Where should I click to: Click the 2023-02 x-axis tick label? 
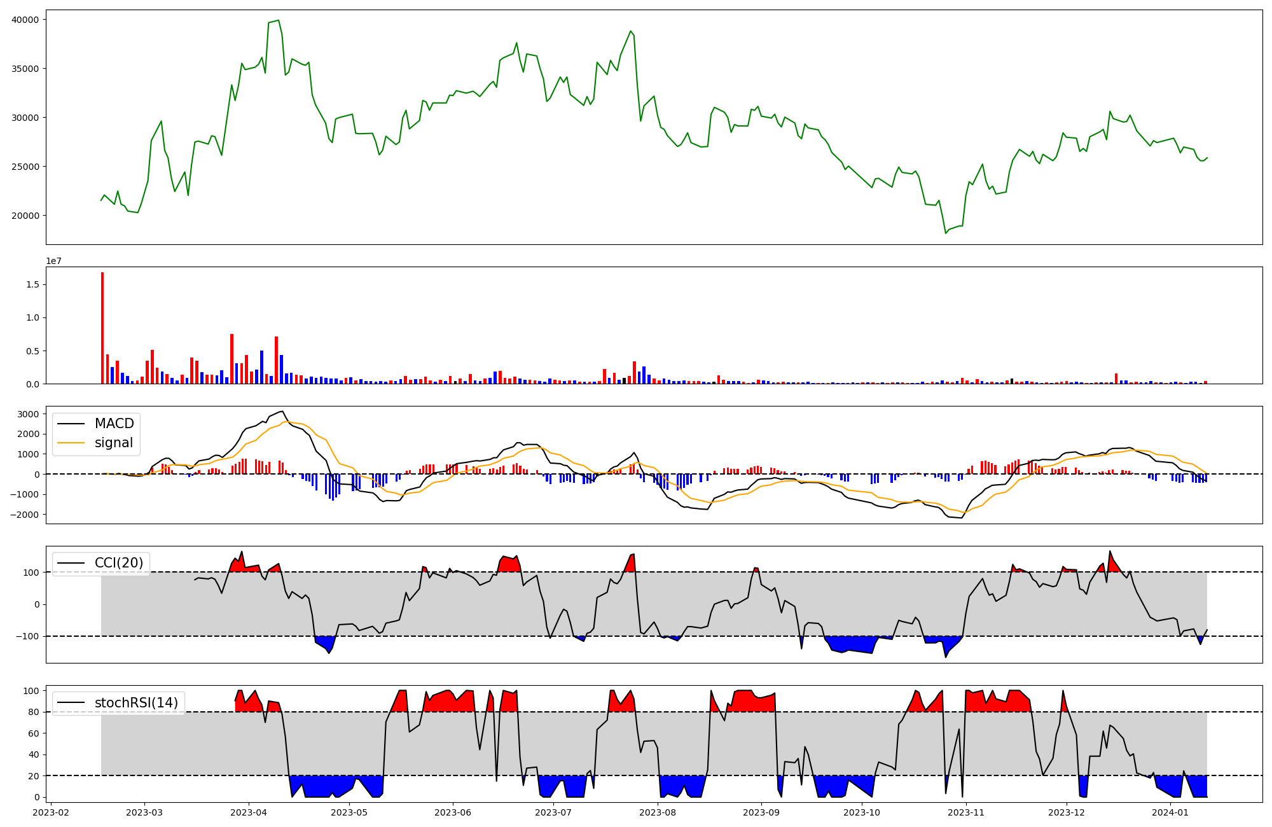tap(51, 812)
